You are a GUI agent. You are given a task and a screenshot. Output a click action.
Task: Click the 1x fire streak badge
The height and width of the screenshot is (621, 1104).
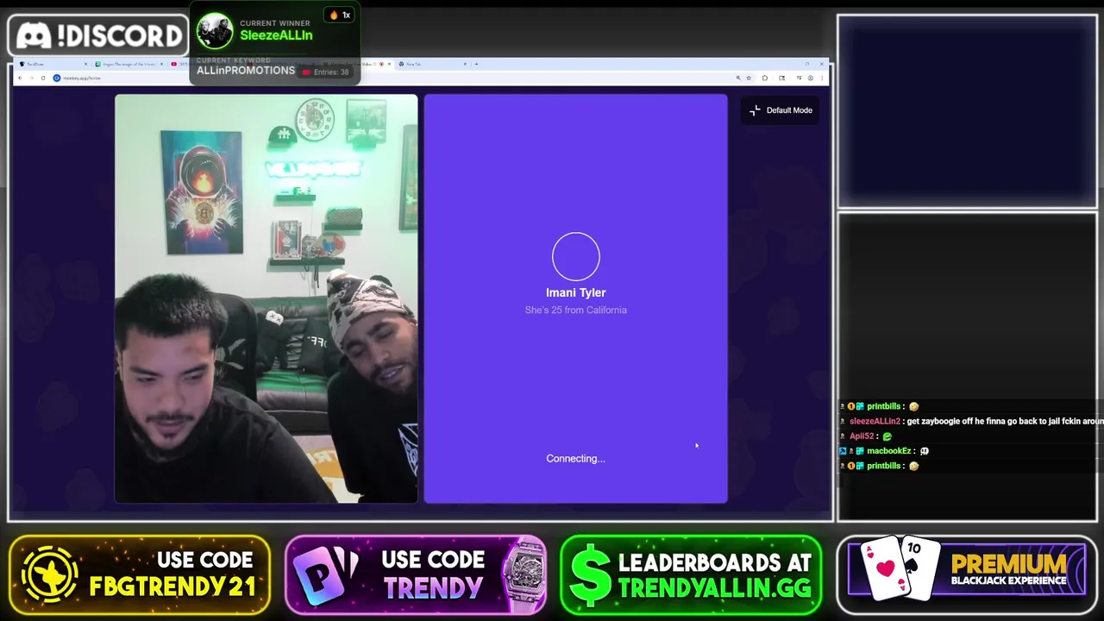click(x=340, y=15)
